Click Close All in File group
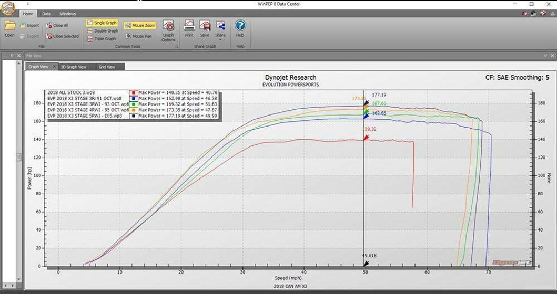The width and height of the screenshot is (557, 294). [57, 25]
